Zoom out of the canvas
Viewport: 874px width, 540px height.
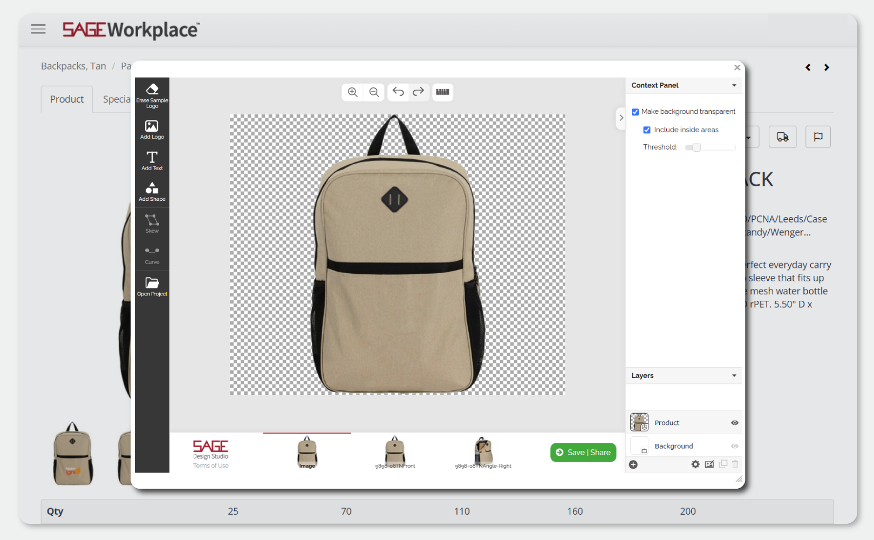pyautogui.click(x=374, y=92)
